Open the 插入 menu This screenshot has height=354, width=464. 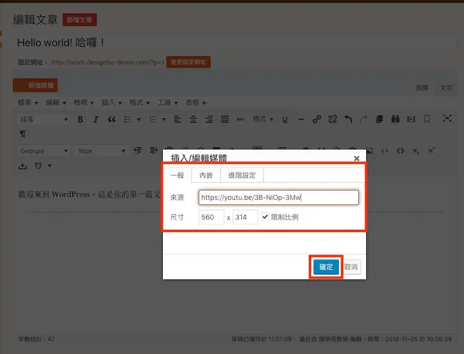(x=111, y=103)
